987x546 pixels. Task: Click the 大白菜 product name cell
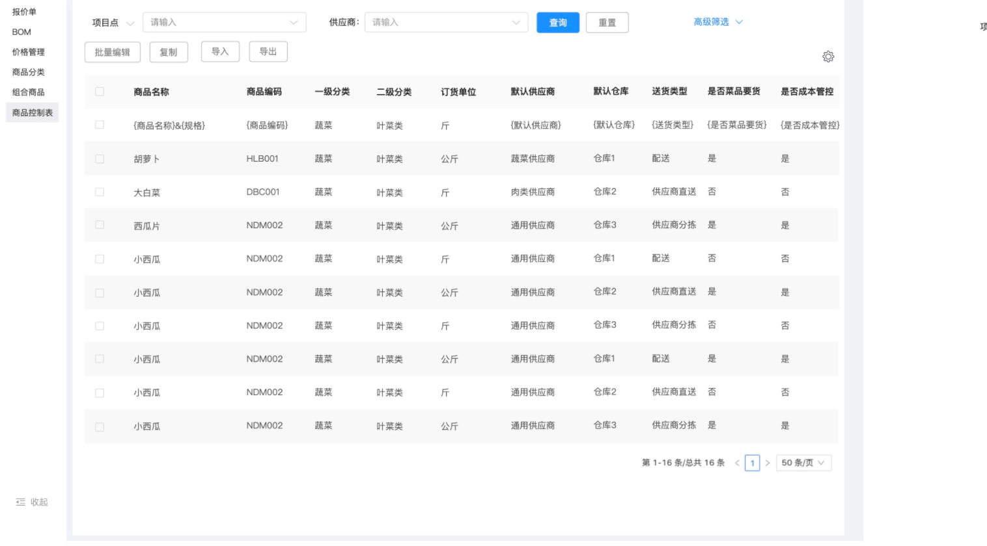point(146,192)
